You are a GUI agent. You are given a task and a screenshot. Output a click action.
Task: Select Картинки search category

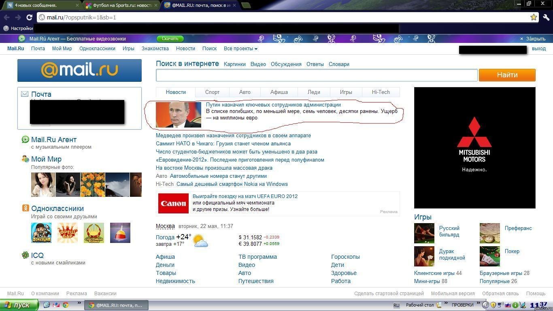pos(235,64)
